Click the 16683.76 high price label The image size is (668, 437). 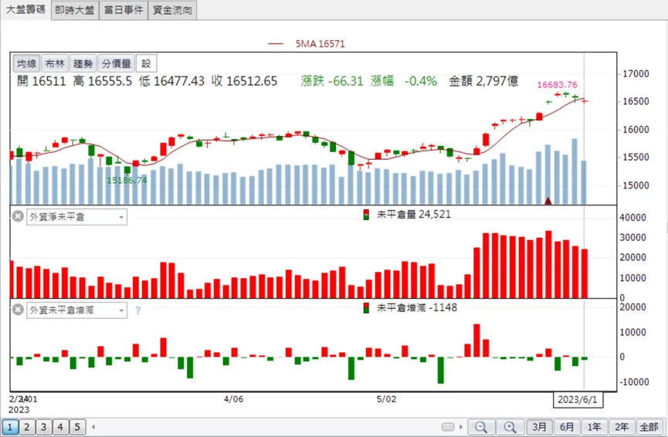click(x=558, y=85)
